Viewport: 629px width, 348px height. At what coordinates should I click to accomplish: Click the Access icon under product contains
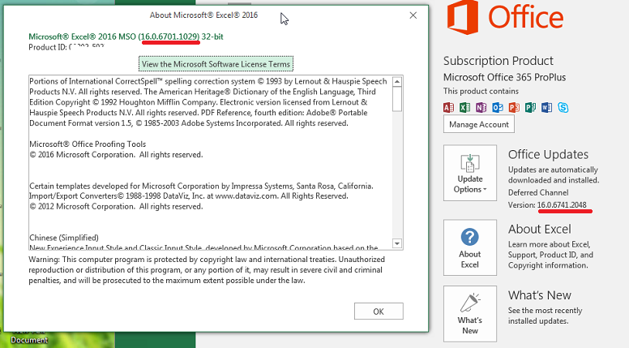(448, 108)
